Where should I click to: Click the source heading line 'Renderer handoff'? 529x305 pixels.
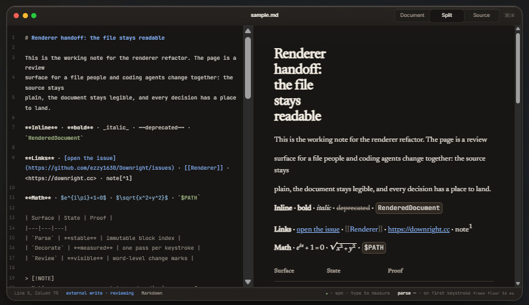coord(95,38)
